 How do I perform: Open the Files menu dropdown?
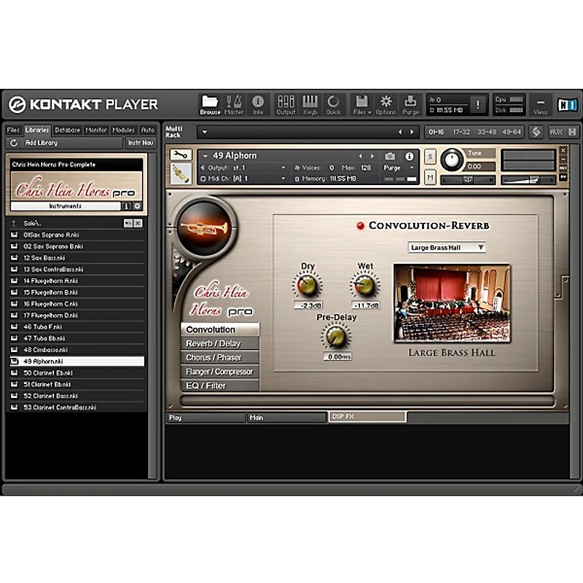point(361,104)
